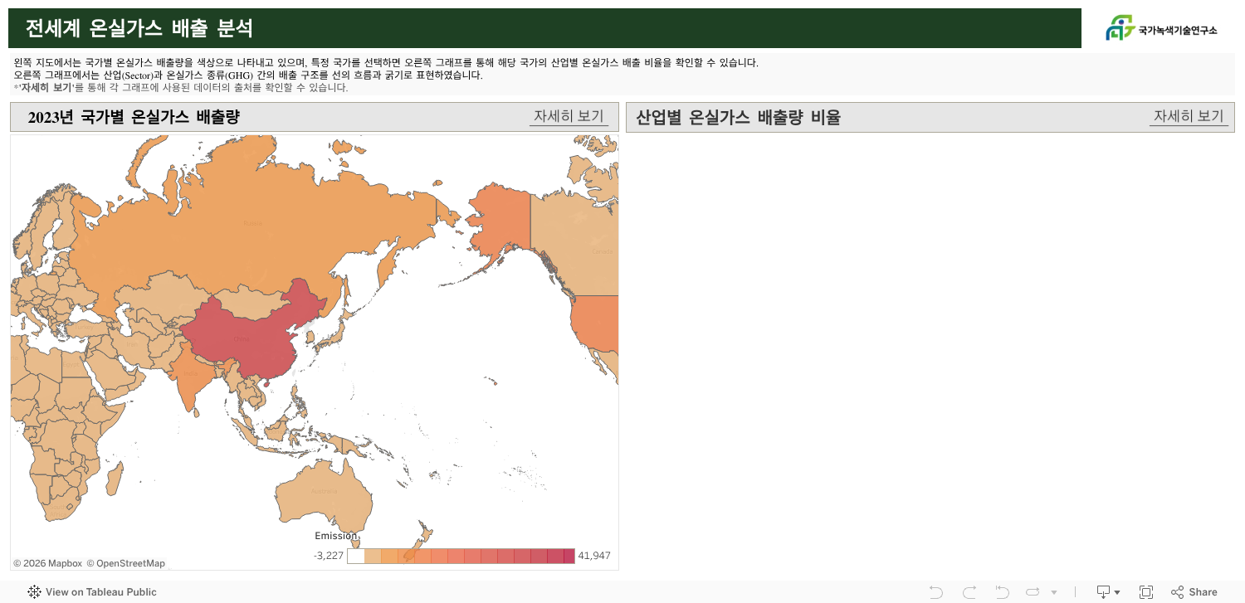Click the 산업별 온실가스 배출량 비율 heading
Screen dimensions: 1245x603
point(738,117)
